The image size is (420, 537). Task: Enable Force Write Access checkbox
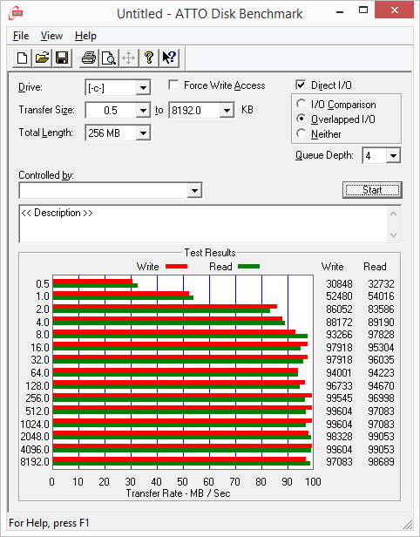pyautogui.click(x=173, y=85)
